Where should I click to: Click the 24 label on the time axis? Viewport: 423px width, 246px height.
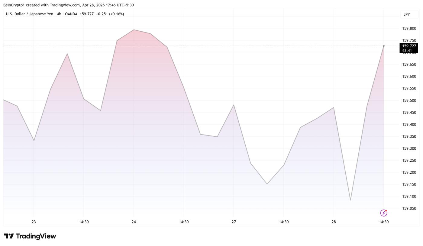point(134,222)
